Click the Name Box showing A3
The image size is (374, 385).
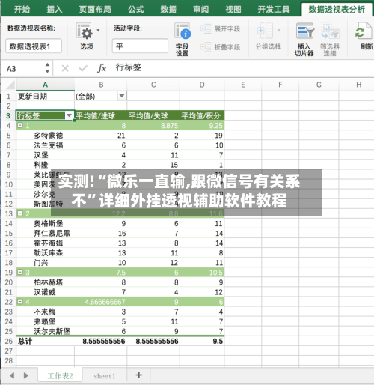coord(25,69)
